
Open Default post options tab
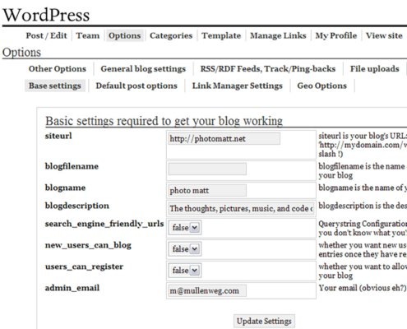(x=136, y=86)
